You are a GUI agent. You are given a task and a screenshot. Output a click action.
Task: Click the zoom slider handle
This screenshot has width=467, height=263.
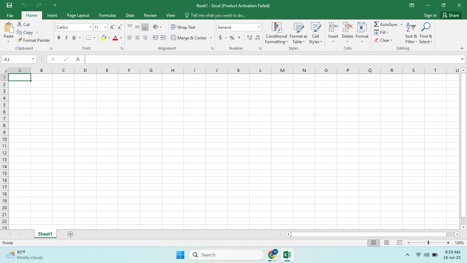tap(428, 243)
